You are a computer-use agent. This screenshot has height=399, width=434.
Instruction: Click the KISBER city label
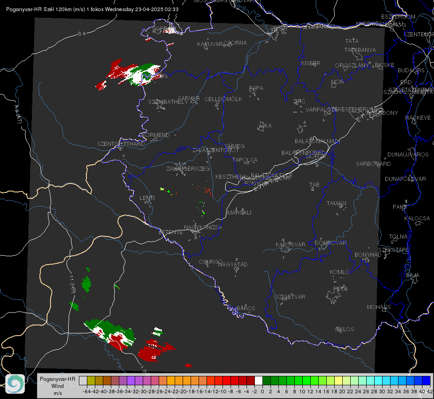click(x=311, y=63)
